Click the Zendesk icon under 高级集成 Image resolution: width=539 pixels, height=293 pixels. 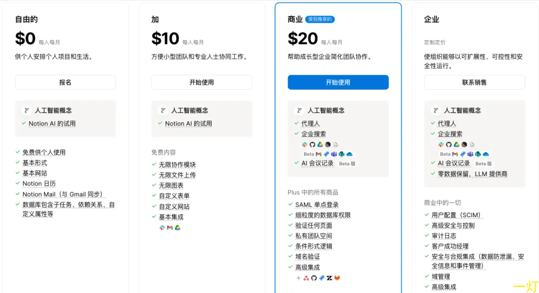coord(329,278)
